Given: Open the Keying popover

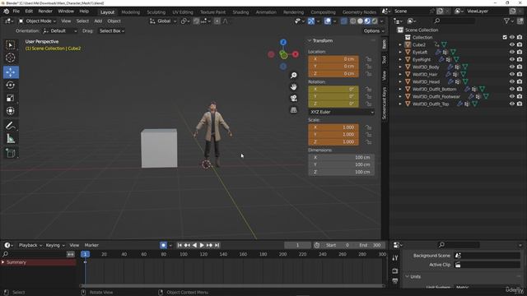Looking at the screenshot, I should pyautogui.click(x=55, y=245).
